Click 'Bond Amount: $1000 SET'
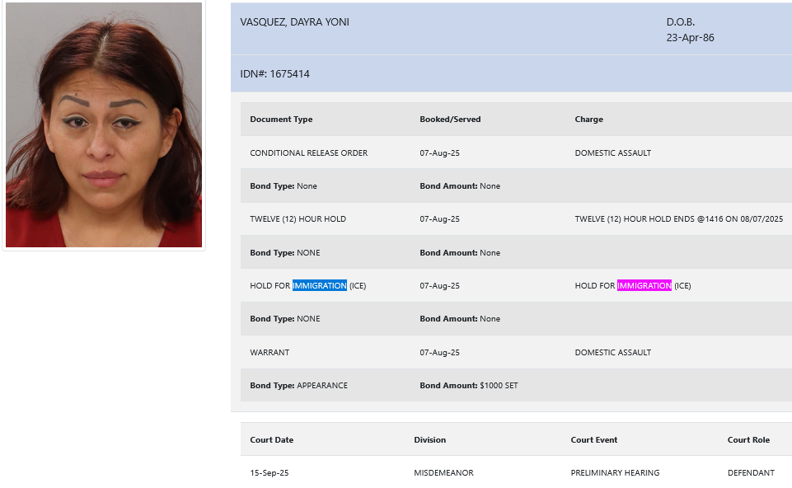This screenshot has height=488, width=792. click(x=469, y=386)
